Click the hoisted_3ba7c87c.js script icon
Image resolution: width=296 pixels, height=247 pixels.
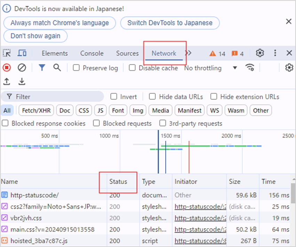coord(5,241)
